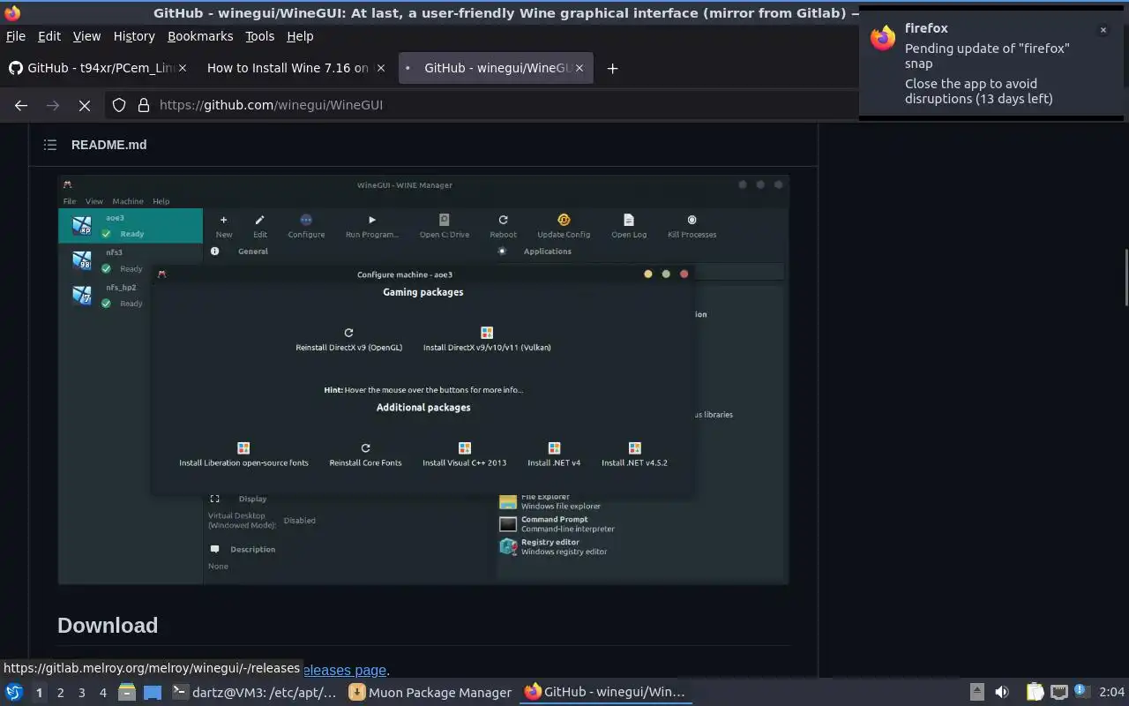Screen dimensions: 1129x706
Task: Show site security lock information
Action: (144, 105)
